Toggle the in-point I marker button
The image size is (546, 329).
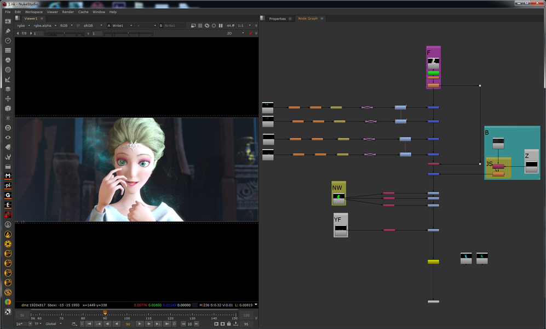(82, 324)
